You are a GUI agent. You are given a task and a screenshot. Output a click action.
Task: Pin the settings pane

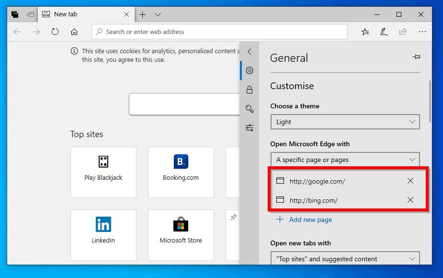(x=416, y=57)
